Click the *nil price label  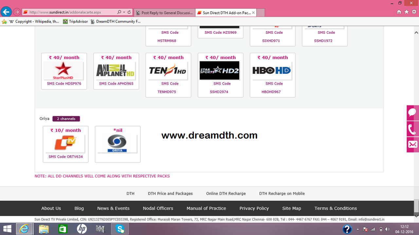click(118, 130)
